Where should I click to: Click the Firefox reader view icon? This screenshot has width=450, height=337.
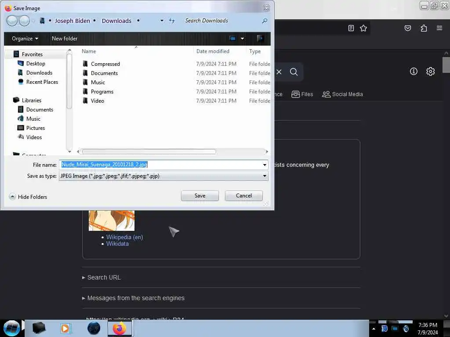pyautogui.click(x=351, y=28)
